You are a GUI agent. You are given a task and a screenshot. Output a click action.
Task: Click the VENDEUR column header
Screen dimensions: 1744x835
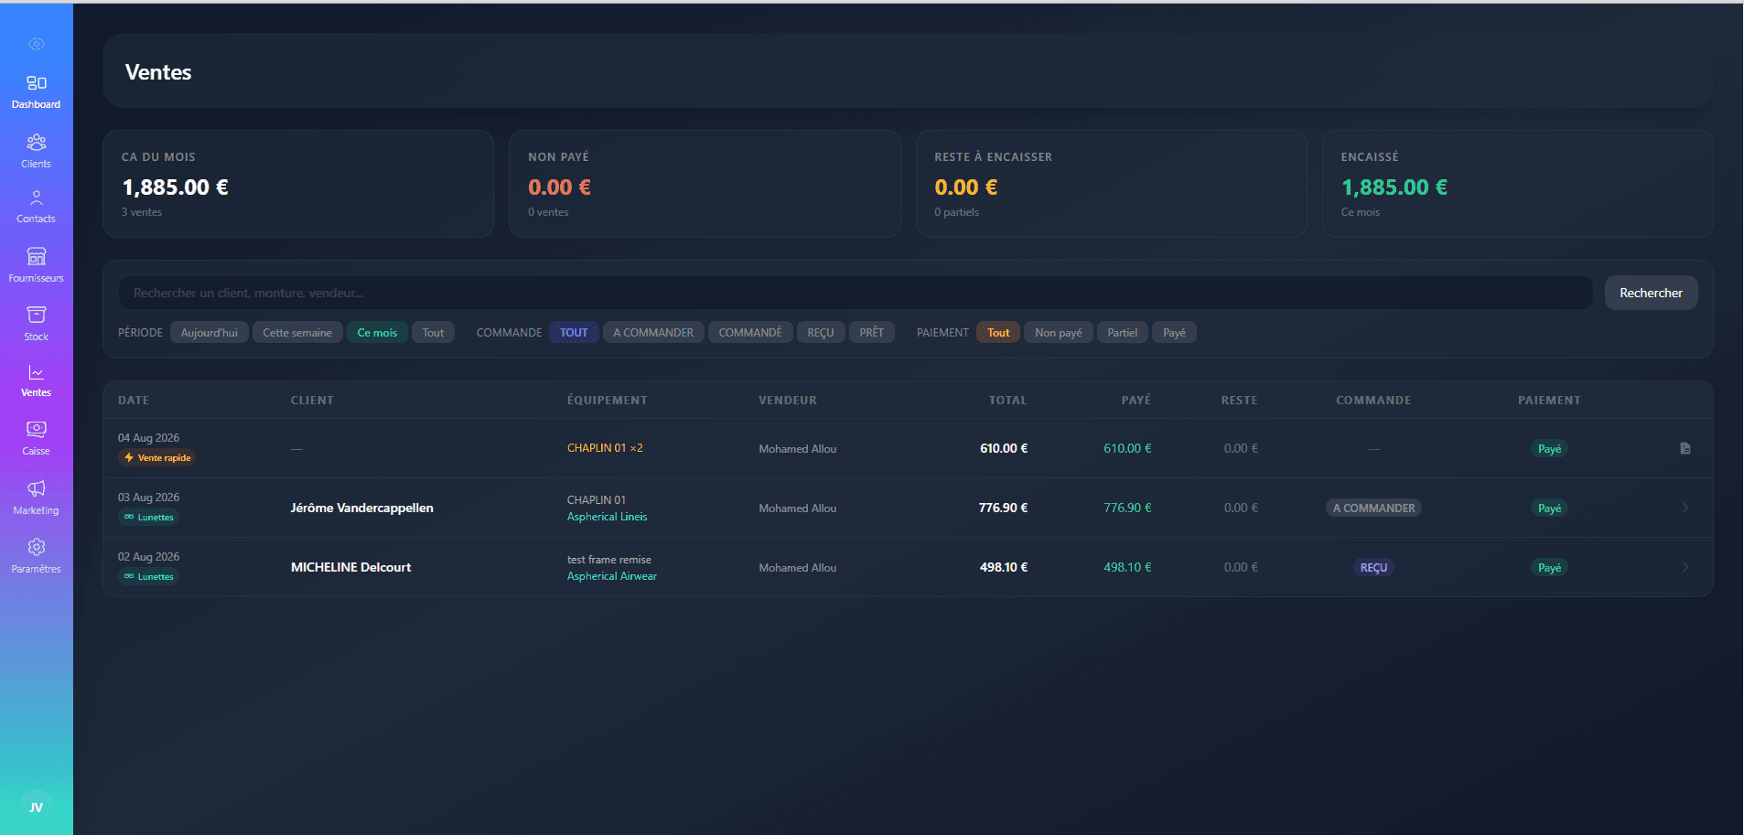[x=788, y=401]
